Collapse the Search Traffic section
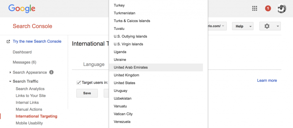This screenshot has width=293, height=128. pos(10,81)
